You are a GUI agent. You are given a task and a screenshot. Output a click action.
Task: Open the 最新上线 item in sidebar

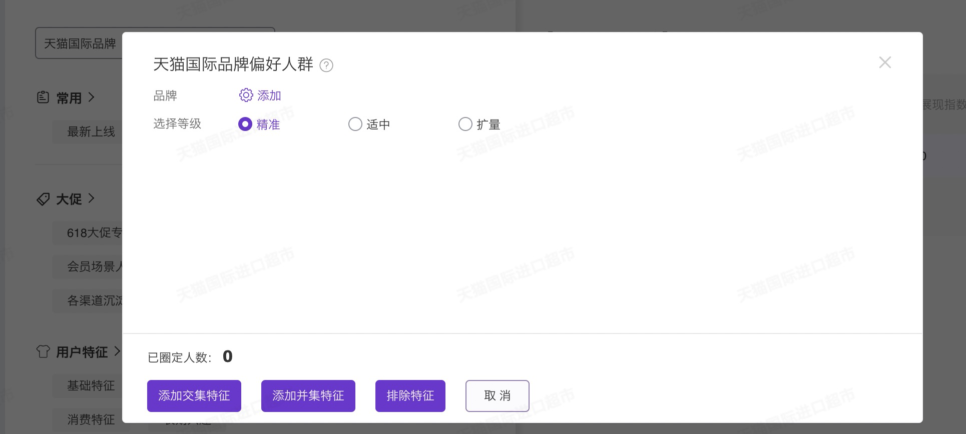pyautogui.click(x=88, y=131)
